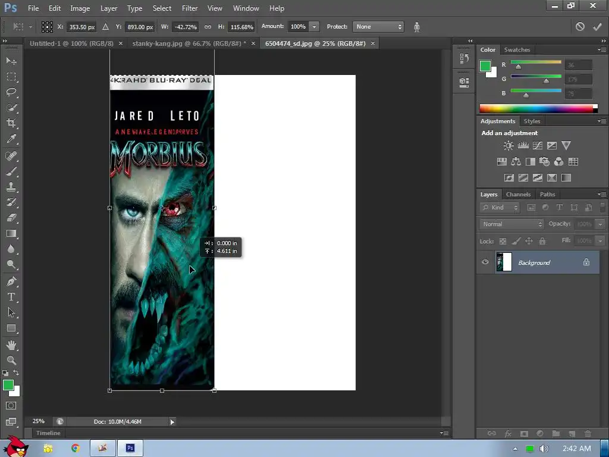
Task: Cancel the transform with the cancel icon
Action: click(580, 26)
